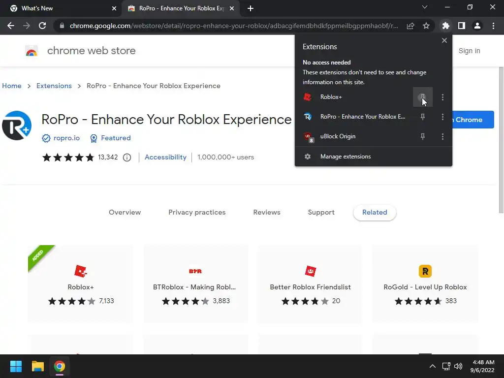Click the Extensions puzzle icon in toolbar
Viewport: 504px width, 378px height.
[445, 26]
